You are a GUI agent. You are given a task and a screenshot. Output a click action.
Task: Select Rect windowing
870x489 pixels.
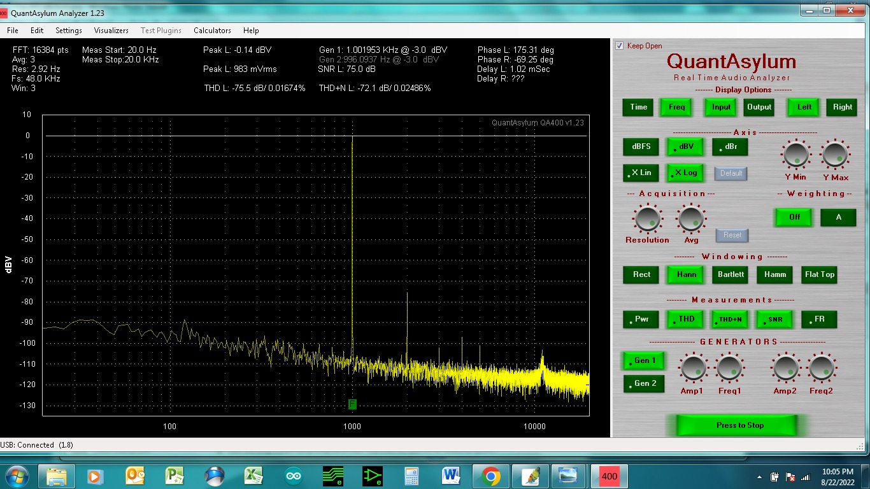click(641, 274)
